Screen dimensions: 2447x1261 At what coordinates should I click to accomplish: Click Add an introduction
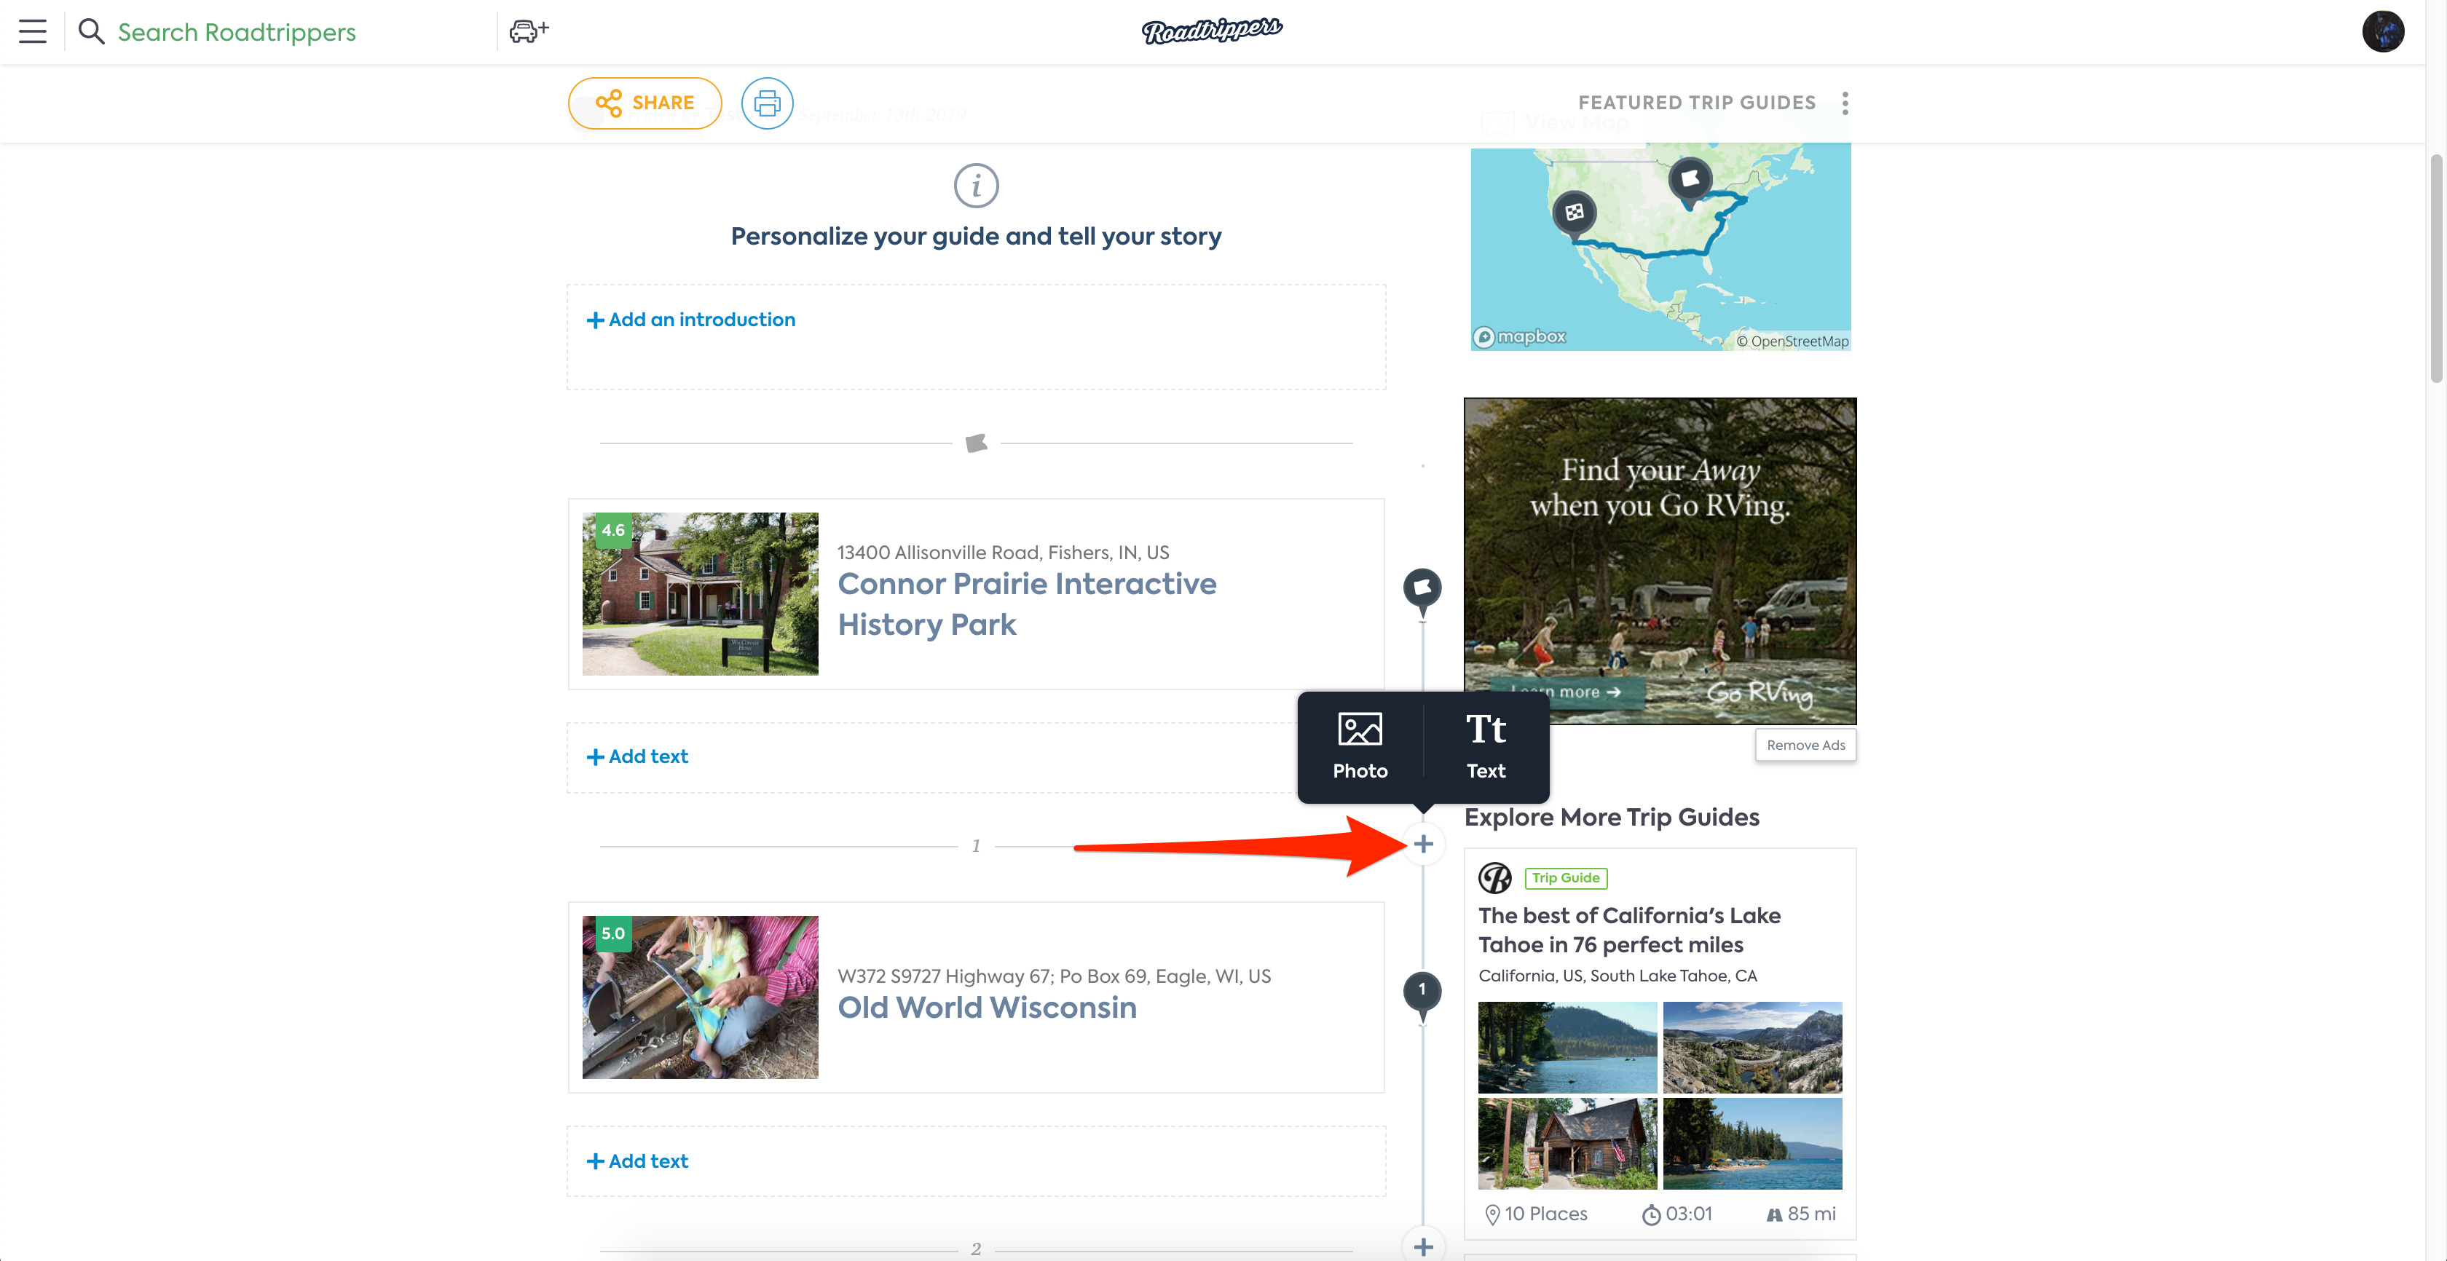tap(690, 320)
